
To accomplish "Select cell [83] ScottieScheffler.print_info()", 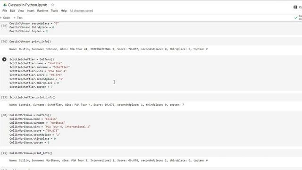I will coord(33,97).
